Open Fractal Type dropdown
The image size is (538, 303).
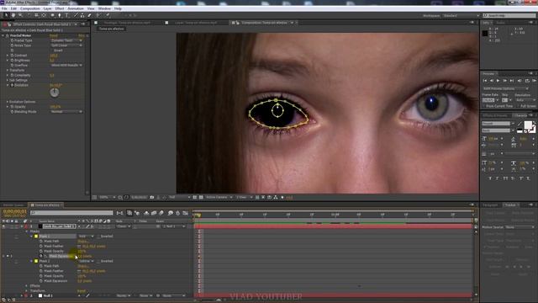click(67, 40)
